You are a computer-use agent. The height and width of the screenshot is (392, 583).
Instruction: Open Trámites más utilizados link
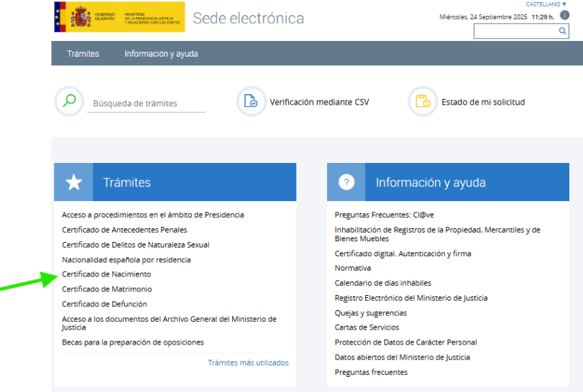point(248,363)
